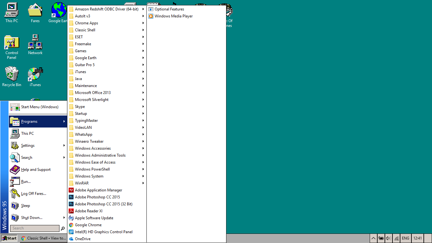This screenshot has height=243, width=432.
Task: Expand the WinRAR folder
Action: (x=107, y=183)
